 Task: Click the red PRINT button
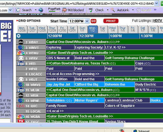click(111, 21)
